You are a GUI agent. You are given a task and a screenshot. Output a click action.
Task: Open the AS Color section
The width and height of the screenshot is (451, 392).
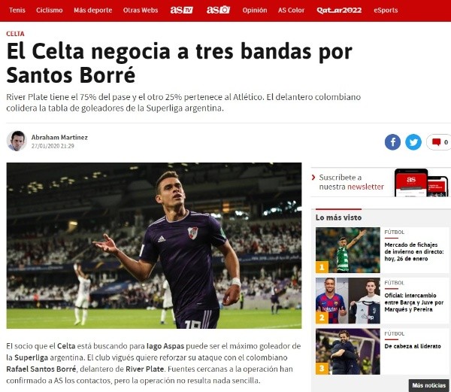291,11
